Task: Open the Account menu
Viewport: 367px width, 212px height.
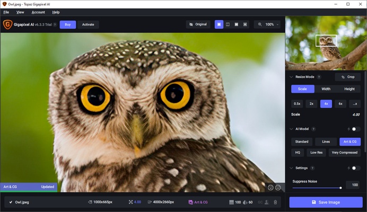Action: point(38,12)
